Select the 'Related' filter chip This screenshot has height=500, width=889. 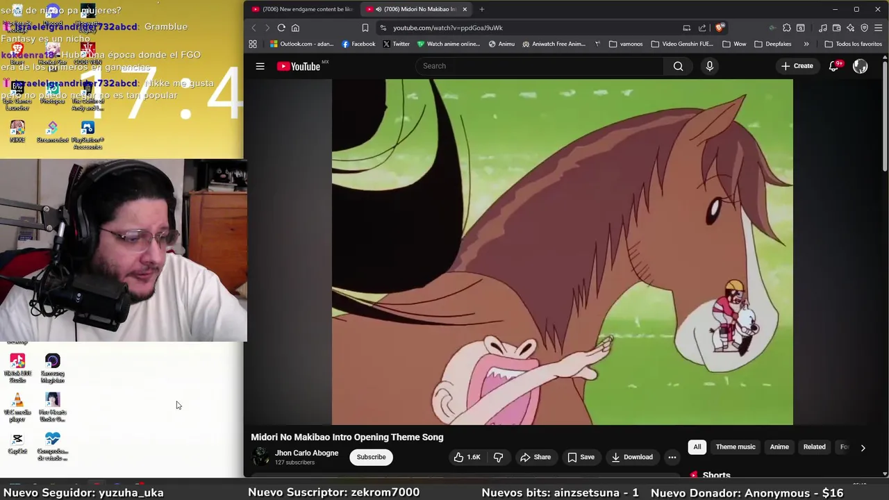click(815, 447)
